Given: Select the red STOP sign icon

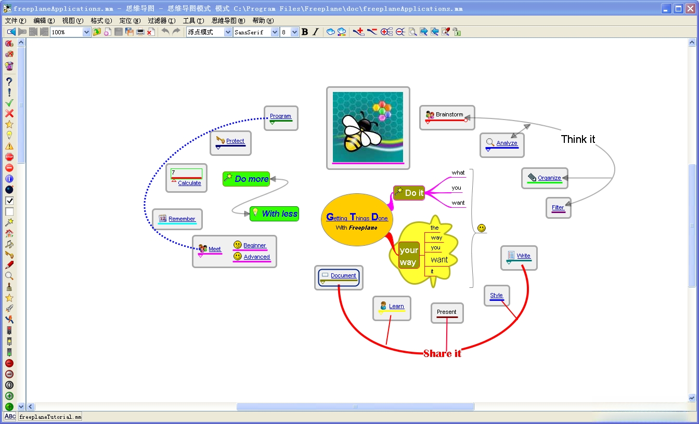Looking at the screenshot, I should pyautogui.click(x=9, y=157).
